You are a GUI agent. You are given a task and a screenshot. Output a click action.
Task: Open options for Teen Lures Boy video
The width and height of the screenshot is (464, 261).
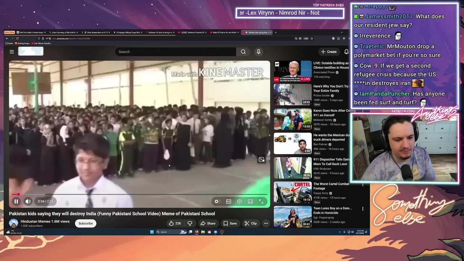(362, 209)
